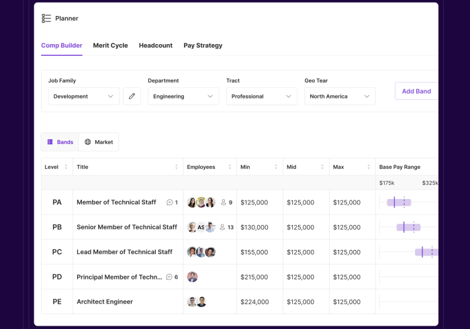Expand the Tract Professional dropdown
The image size is (470, 329).
pyautogui.click(x=261, y=96)
